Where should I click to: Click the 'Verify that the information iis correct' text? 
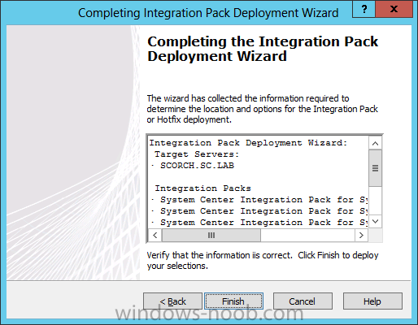pyautogui.click(x=263, y=261)
